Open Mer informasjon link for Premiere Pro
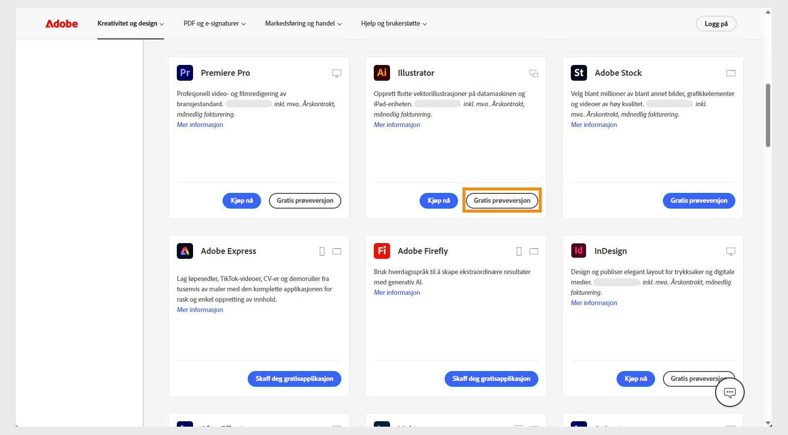 tap(200, 125)
